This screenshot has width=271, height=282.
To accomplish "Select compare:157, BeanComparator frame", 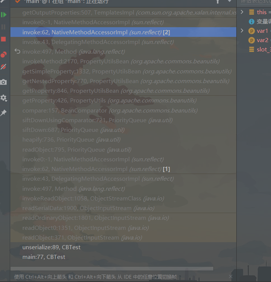I will coord(110,110).
